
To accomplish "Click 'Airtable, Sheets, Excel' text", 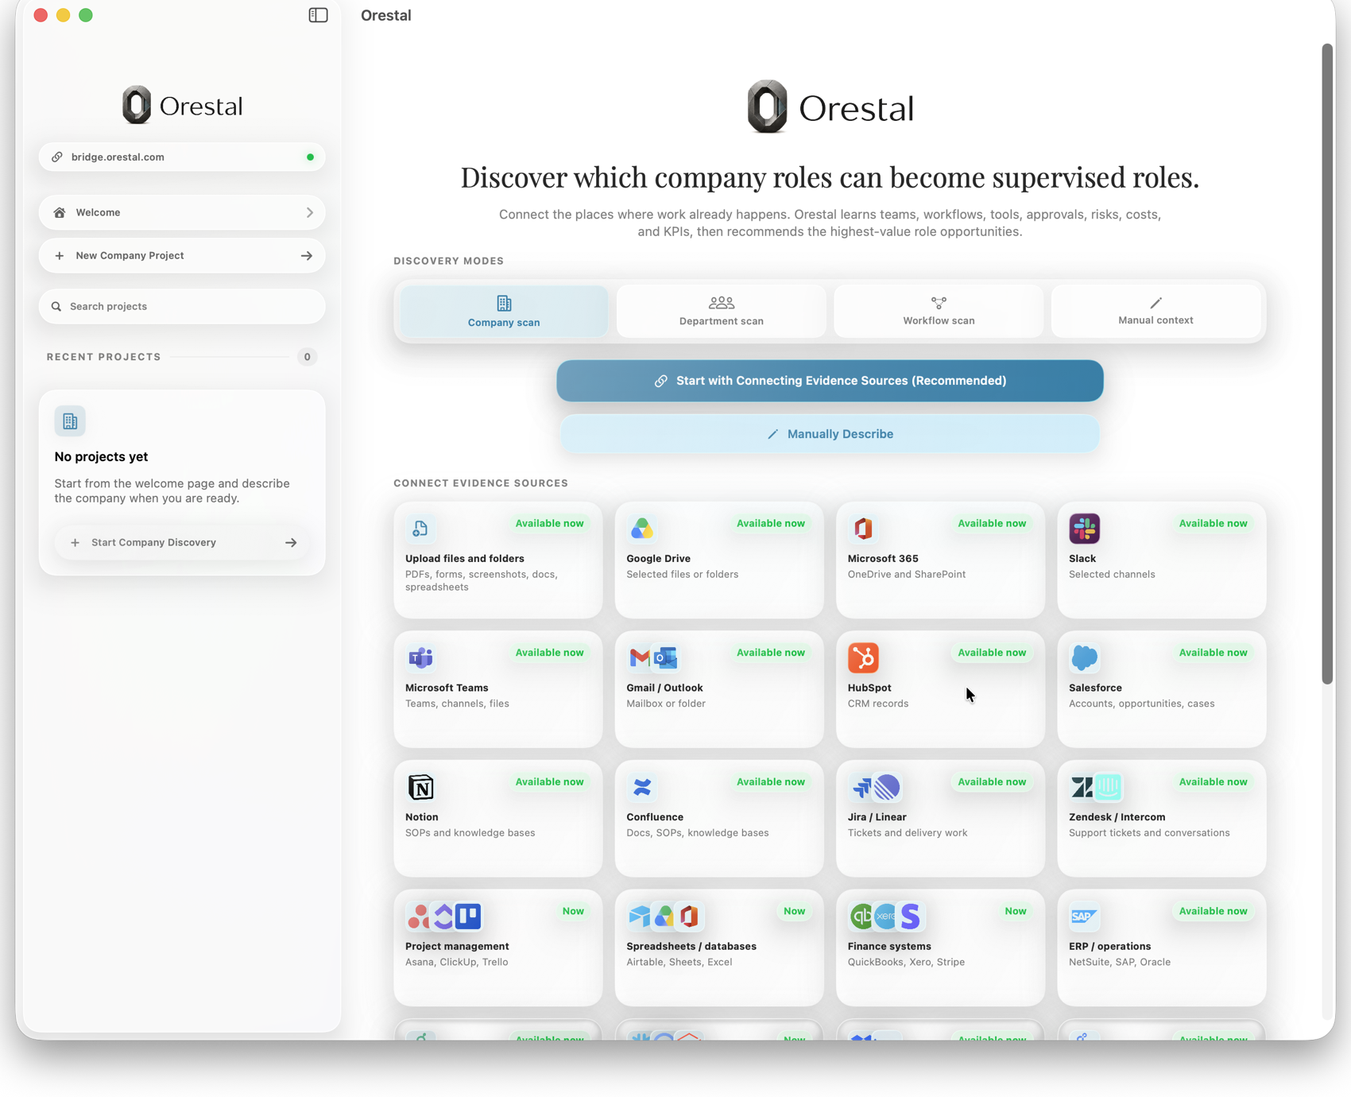I will click(x=679, y=962).
